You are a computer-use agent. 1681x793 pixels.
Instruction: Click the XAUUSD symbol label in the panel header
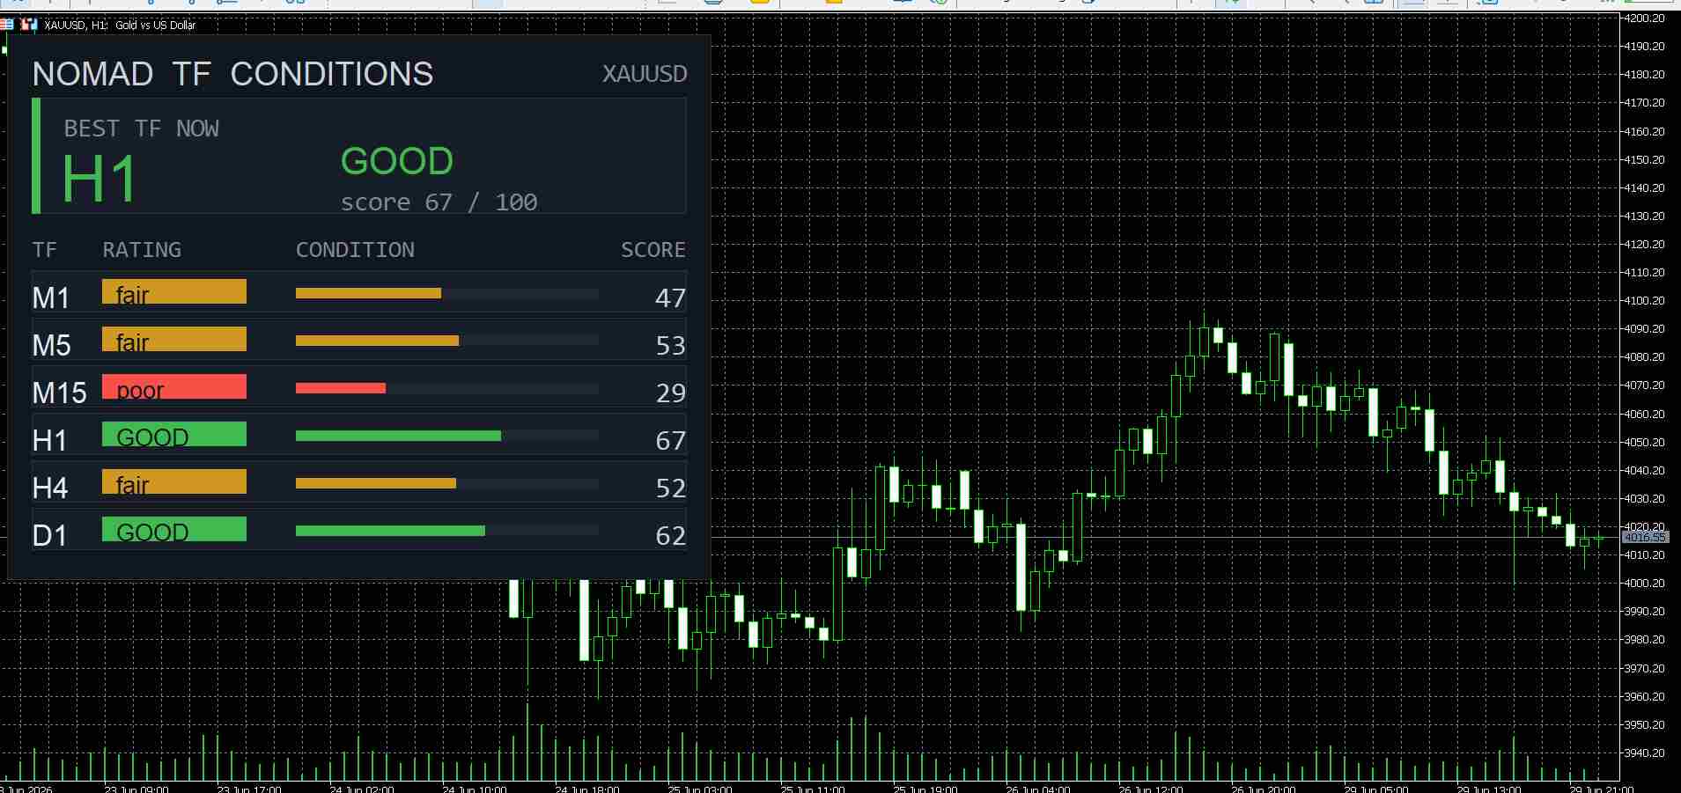[645, 74]
